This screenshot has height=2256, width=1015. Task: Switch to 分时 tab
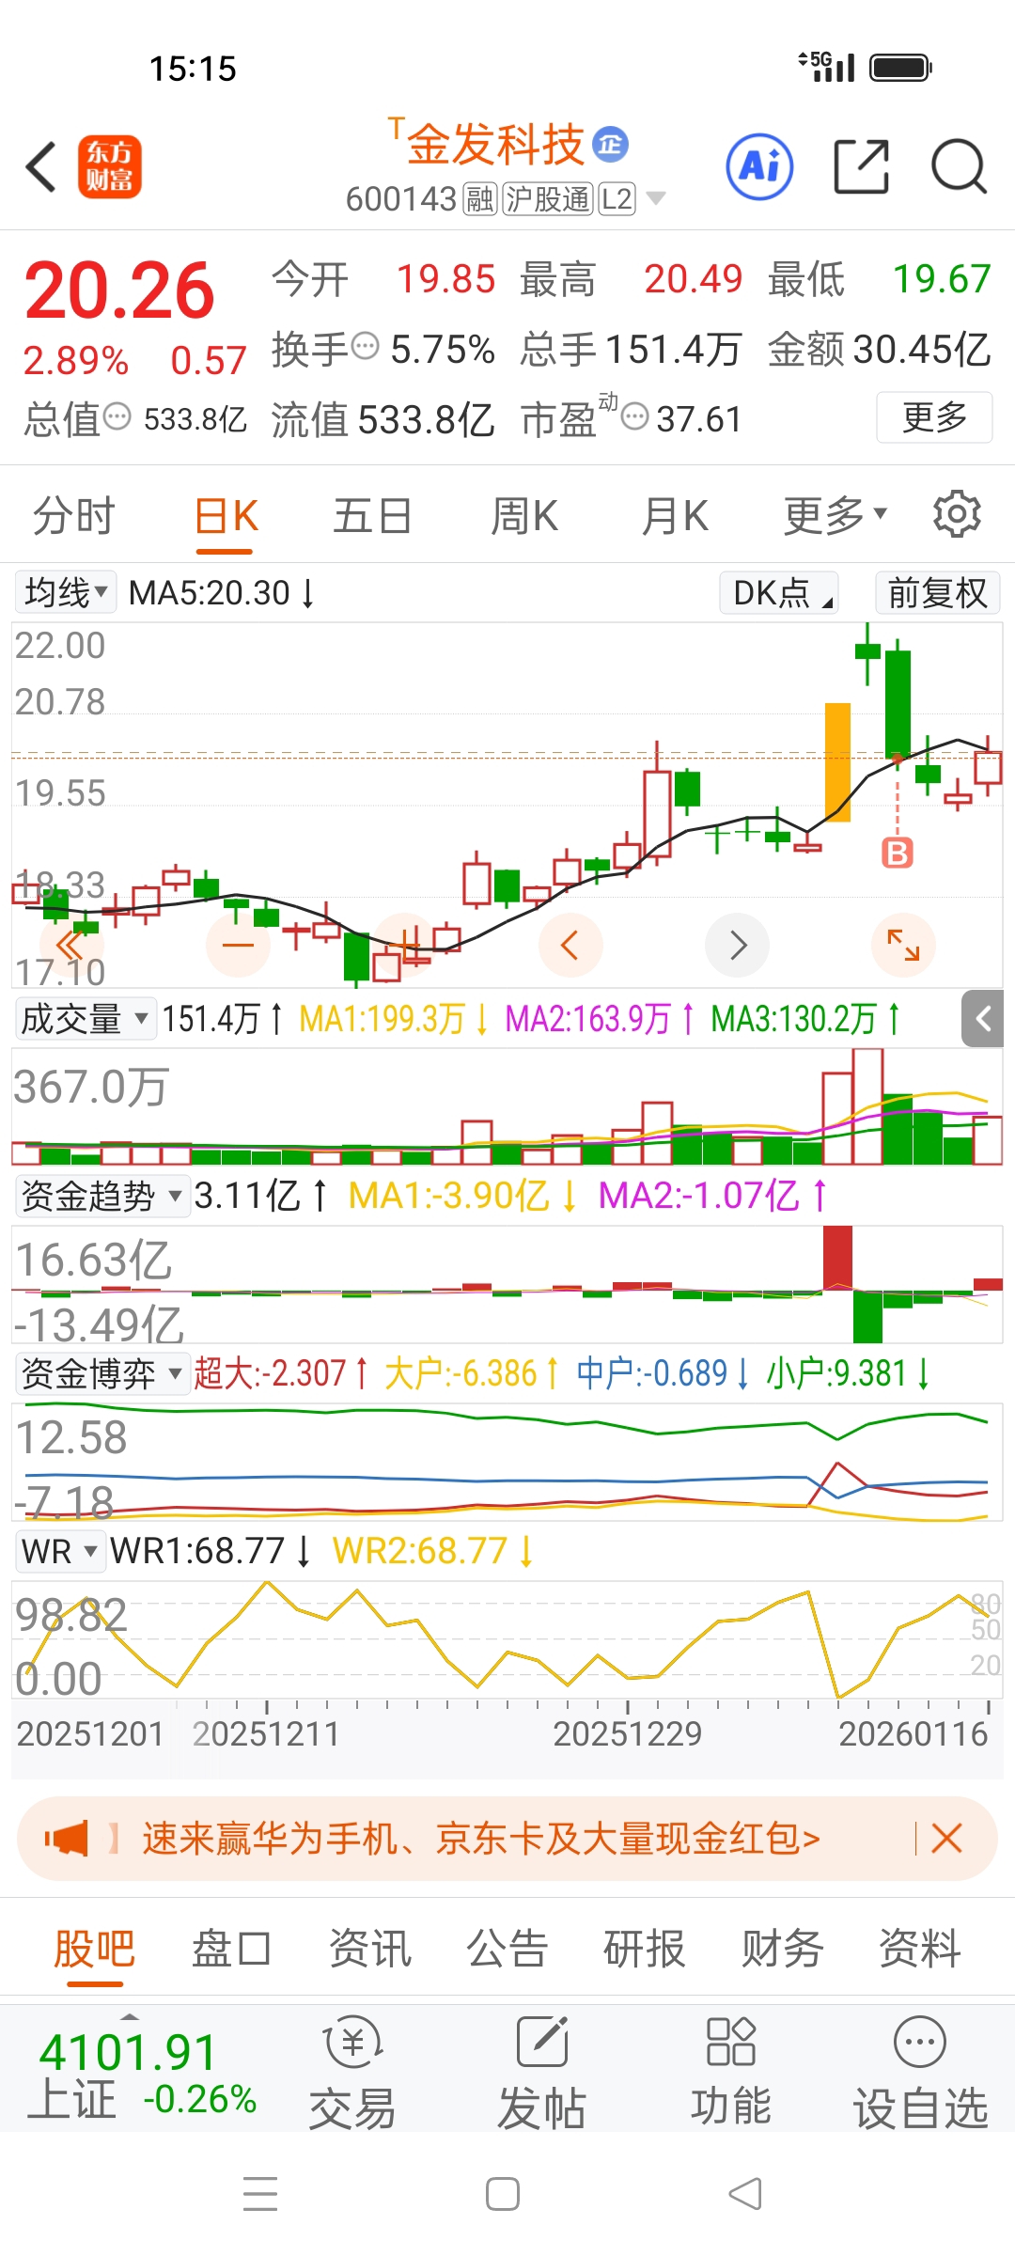[73, 515]
